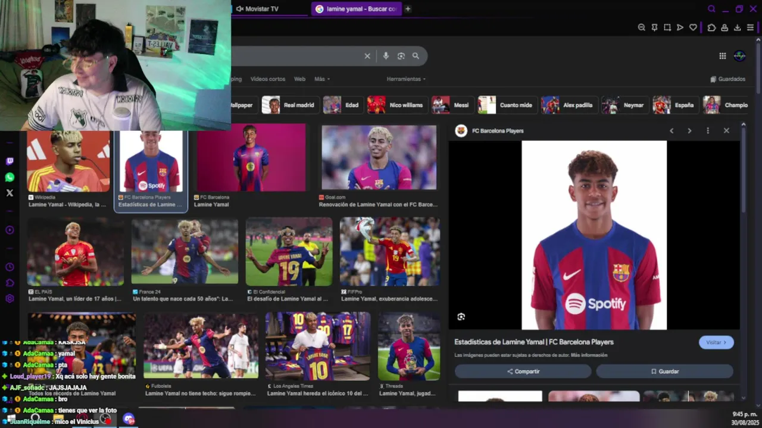Search inside image with lens icon overlay

point(461,317)
